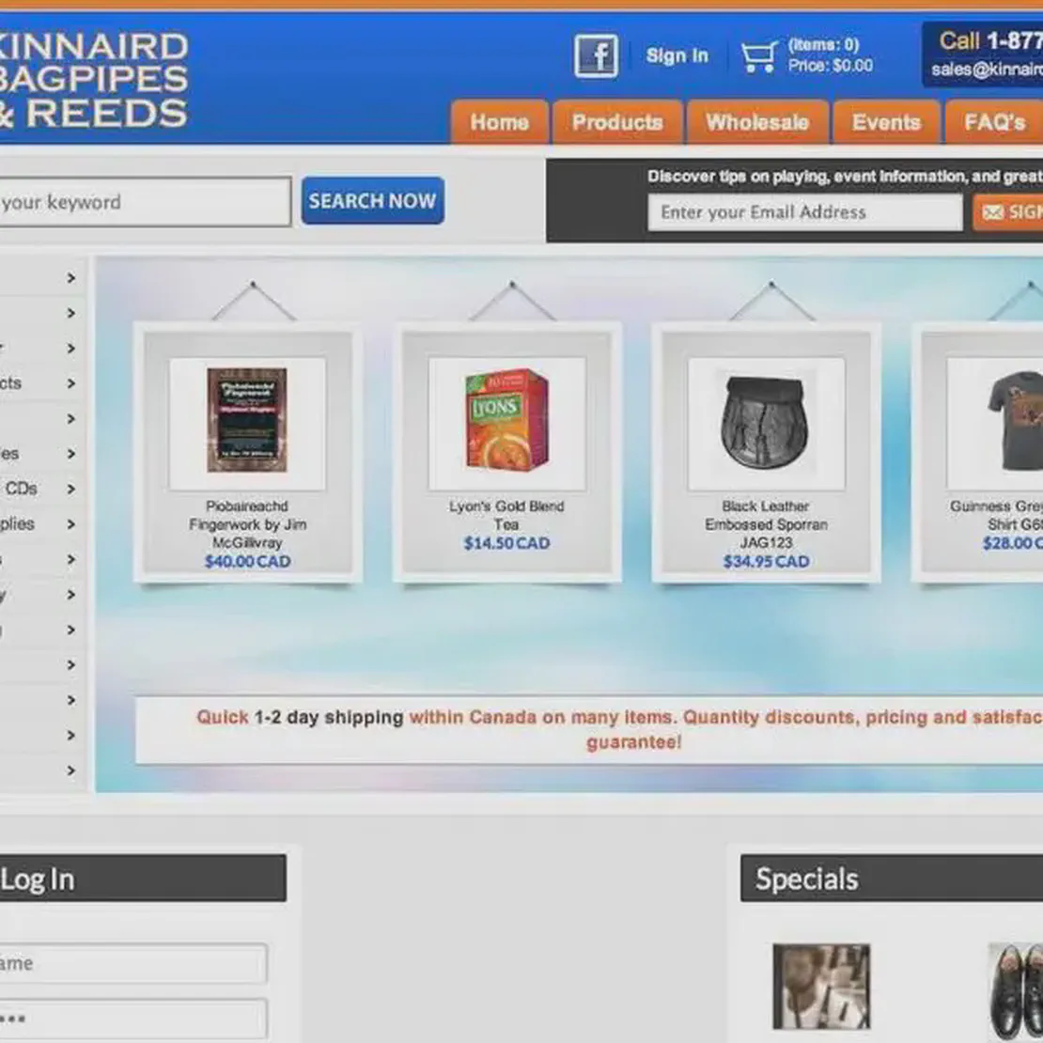Click the $14.50 CAD price

[506, 543]
